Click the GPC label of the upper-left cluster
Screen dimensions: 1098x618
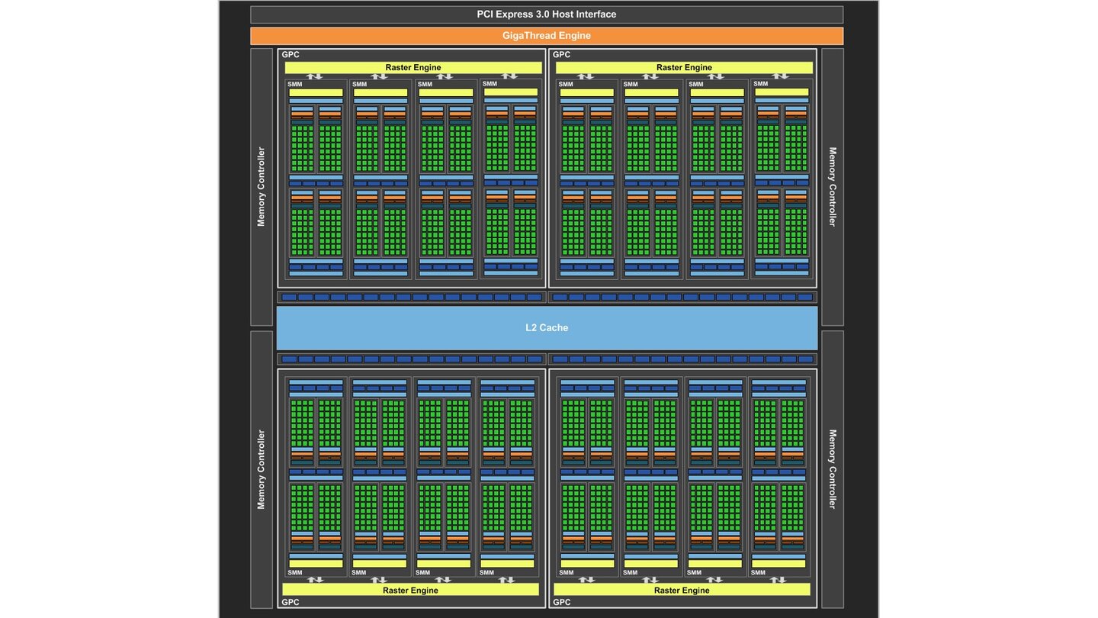[x=291, y=55]
